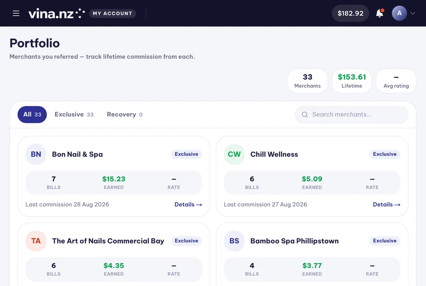Click The Art of Nails Commercial Bay
This screenshot has height=286, width=426.
point(108,241)
